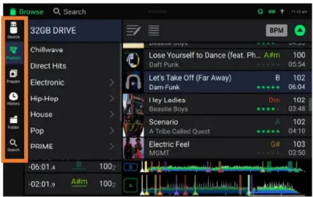Click the green sort direction arrow

300,31
